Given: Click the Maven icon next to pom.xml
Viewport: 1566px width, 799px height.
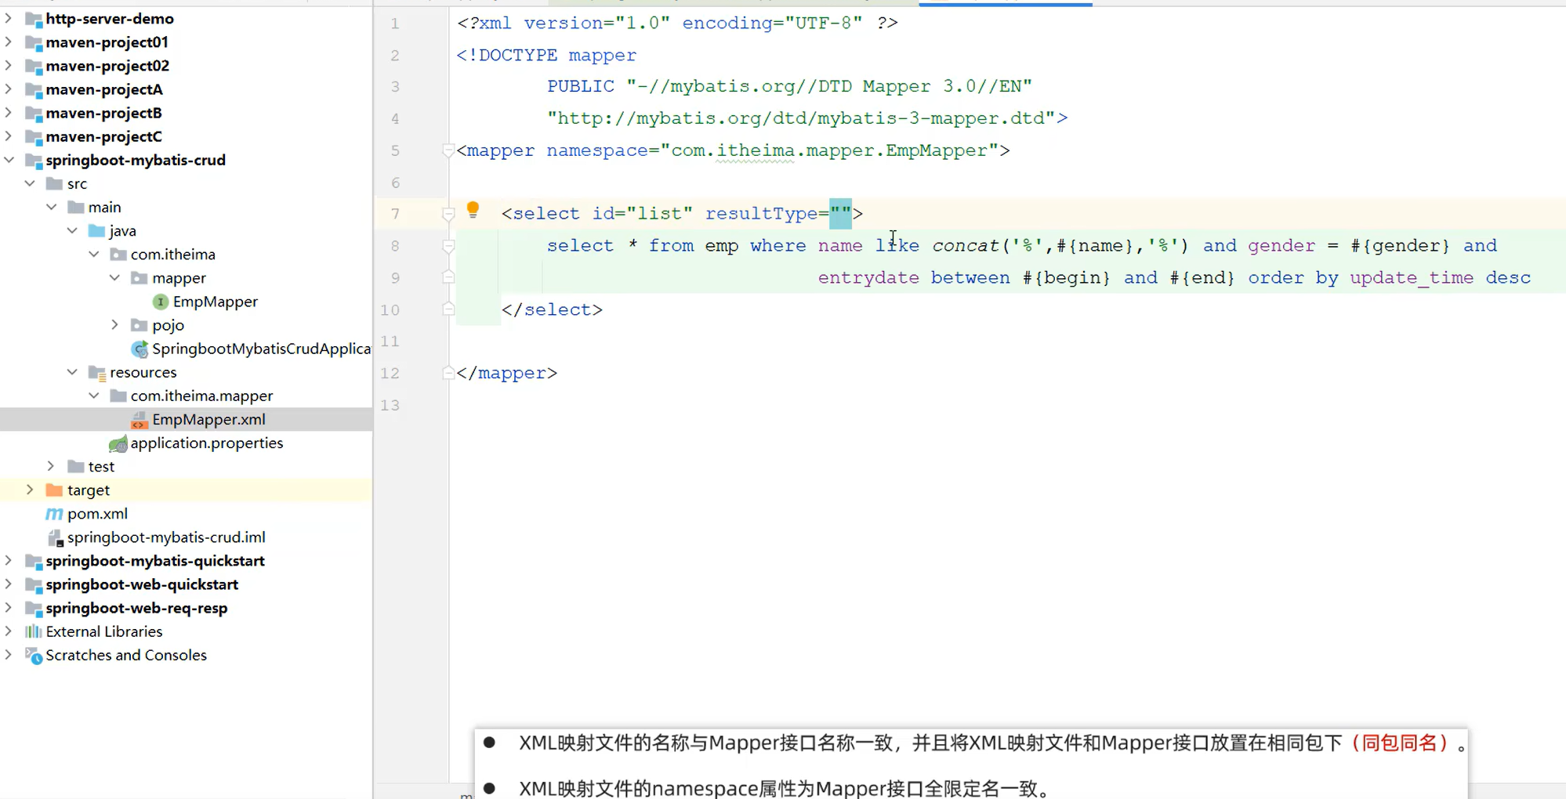Looking at the screenshot, I should (x=53, y=514).
